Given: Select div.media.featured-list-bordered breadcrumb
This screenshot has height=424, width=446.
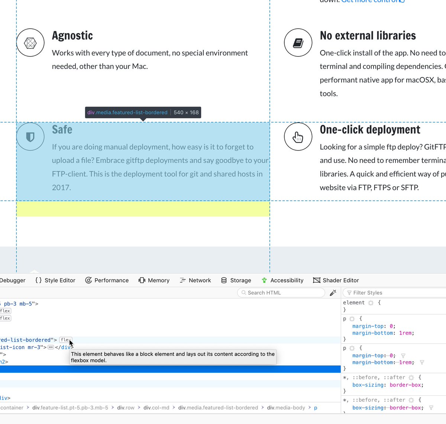Looking at the screenshot, I should tap(218, 408).
